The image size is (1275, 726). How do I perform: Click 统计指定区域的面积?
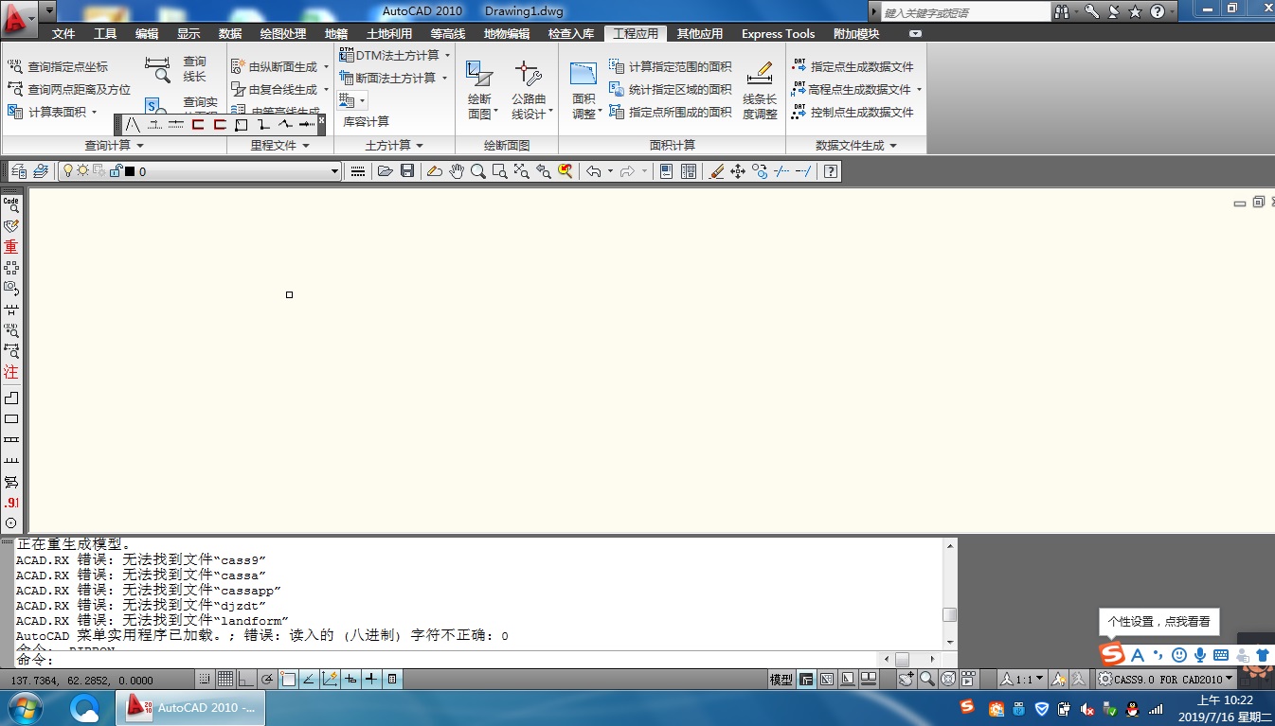tap(670, 89)
